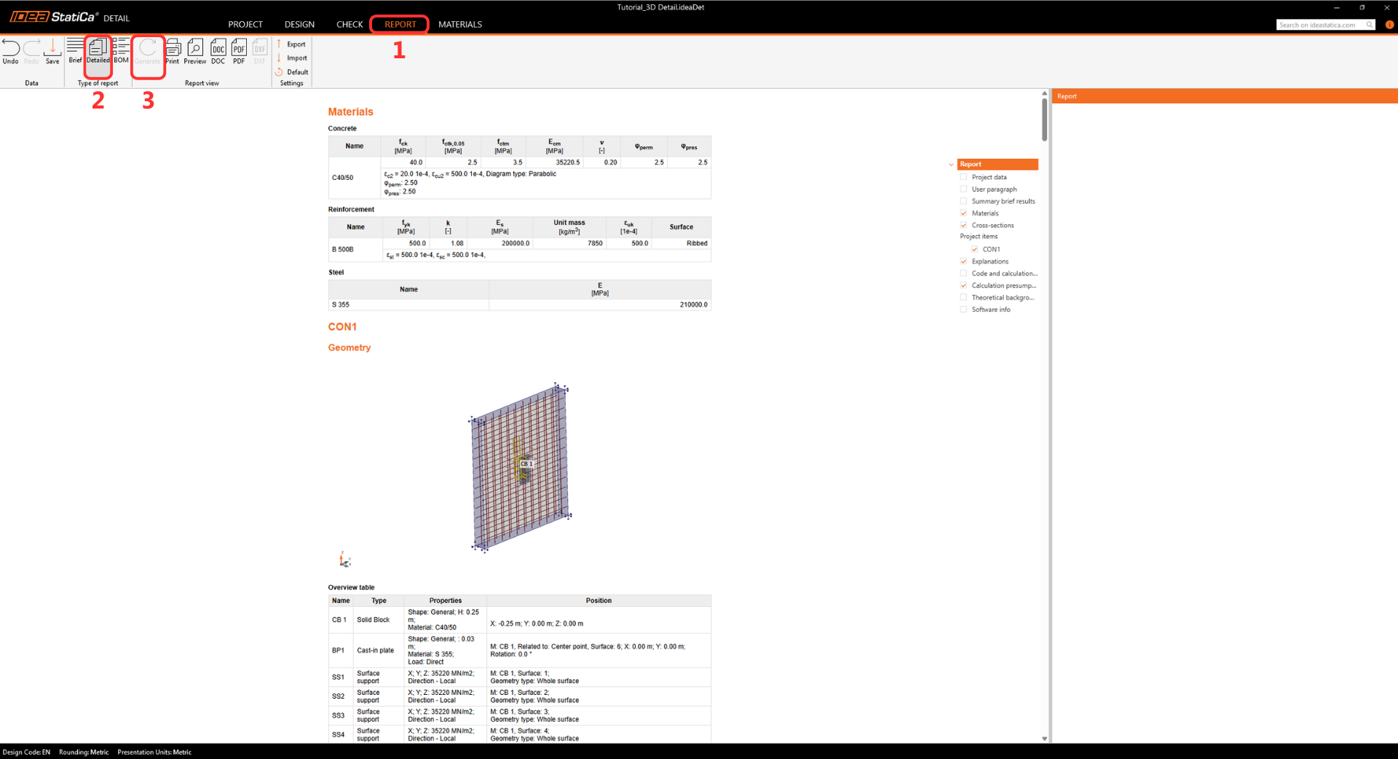The width and height of the screenshot is (1398, 759).
Task: Export report to PDF format
Action: point(239,51)
